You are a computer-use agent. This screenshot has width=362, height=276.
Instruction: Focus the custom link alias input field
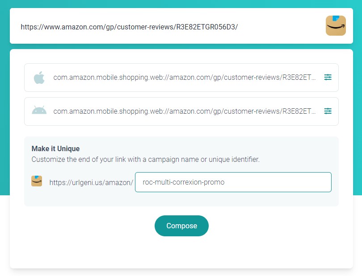[x=233, y=182]
